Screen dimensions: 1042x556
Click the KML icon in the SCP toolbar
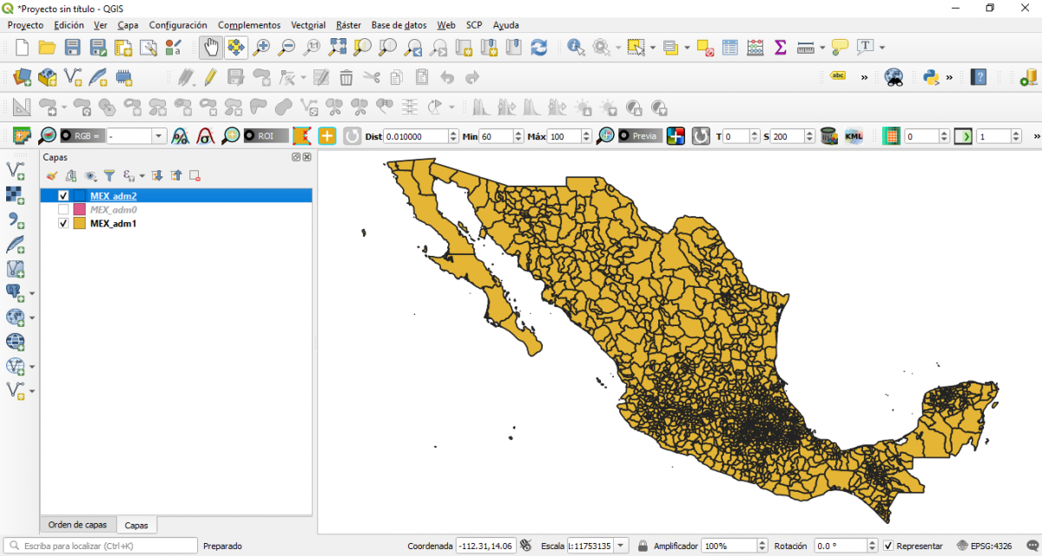(x=854, y=135)
